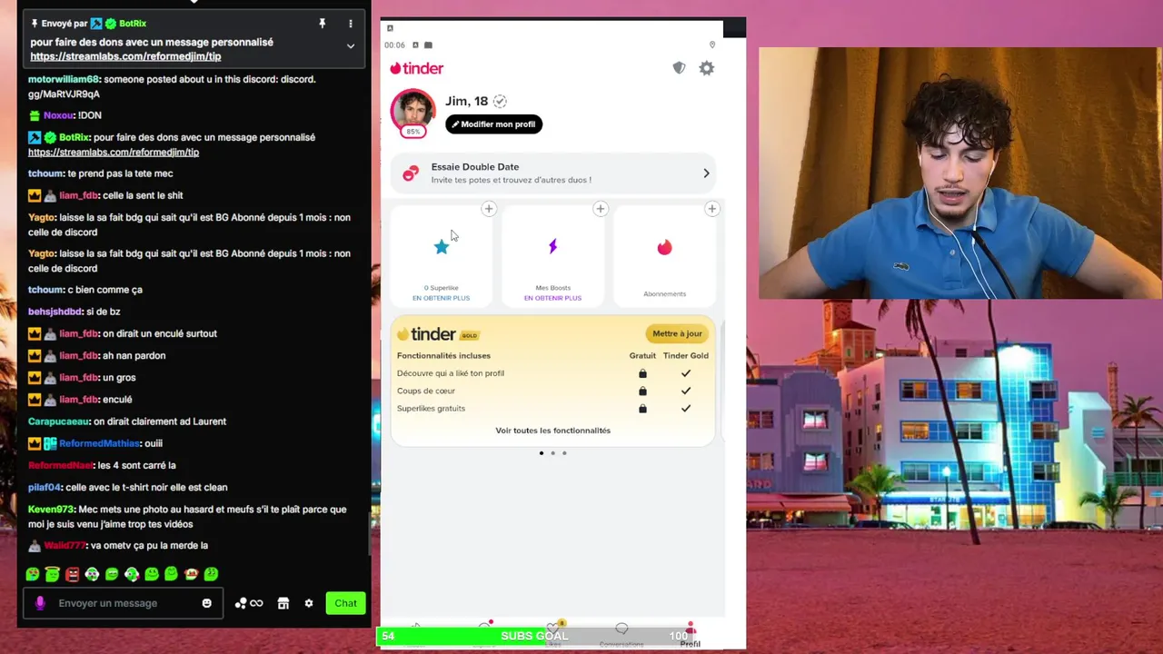The width and height of the screenshot is (1163, 654).
Task: Click username behsjshdbd in chat
Action: click(x=55, y=312)
